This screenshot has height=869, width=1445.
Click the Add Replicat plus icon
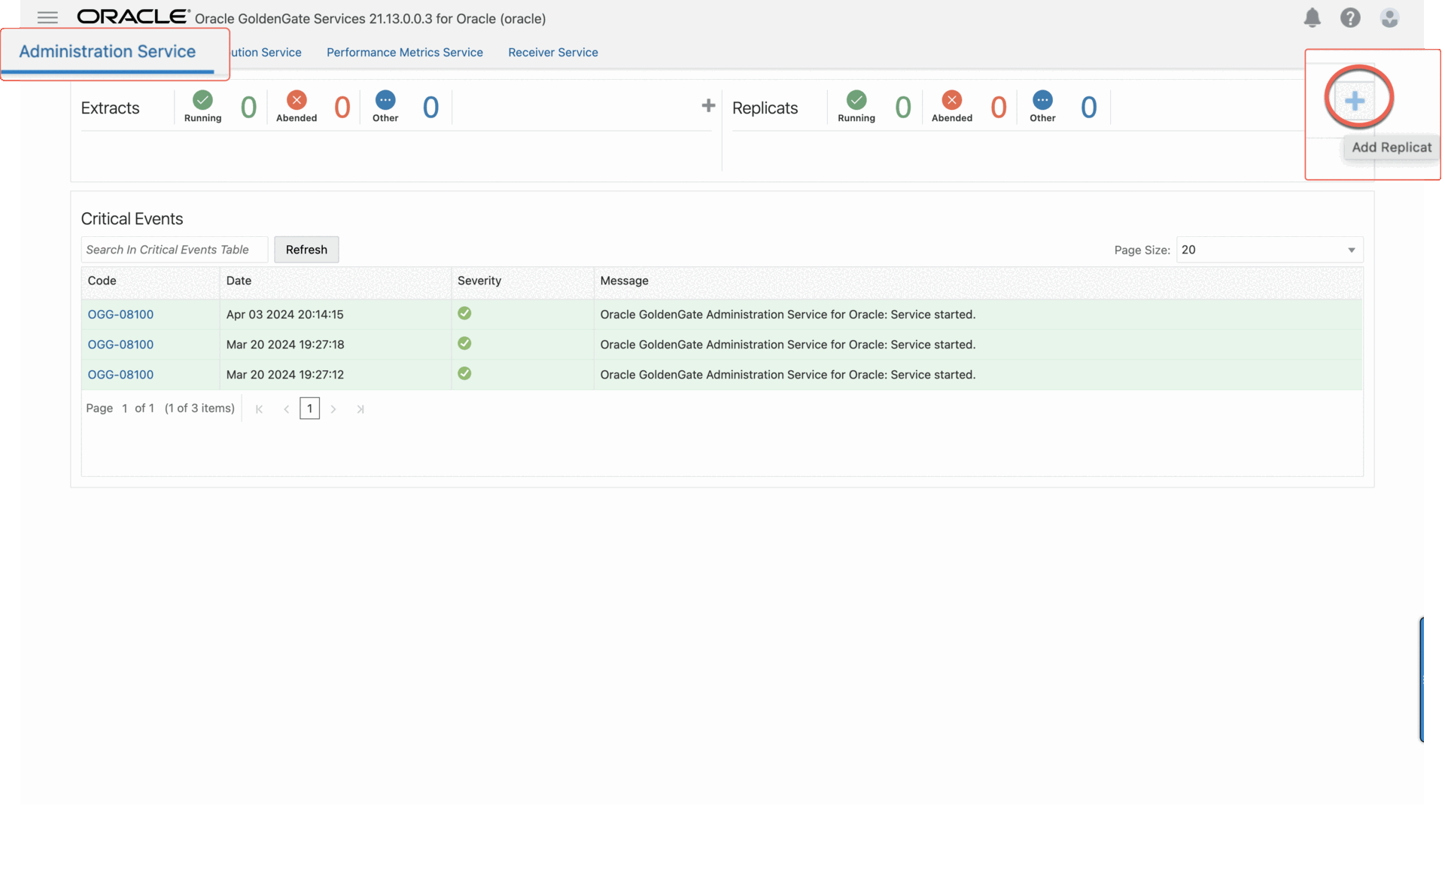point(1355,101)
